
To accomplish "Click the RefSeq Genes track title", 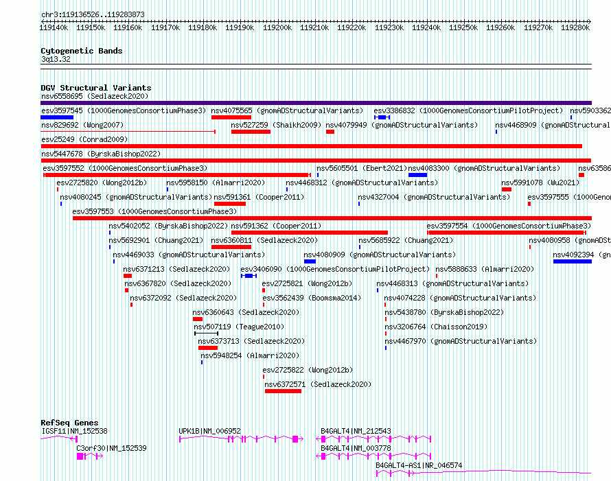I will (x=69, y=423).
